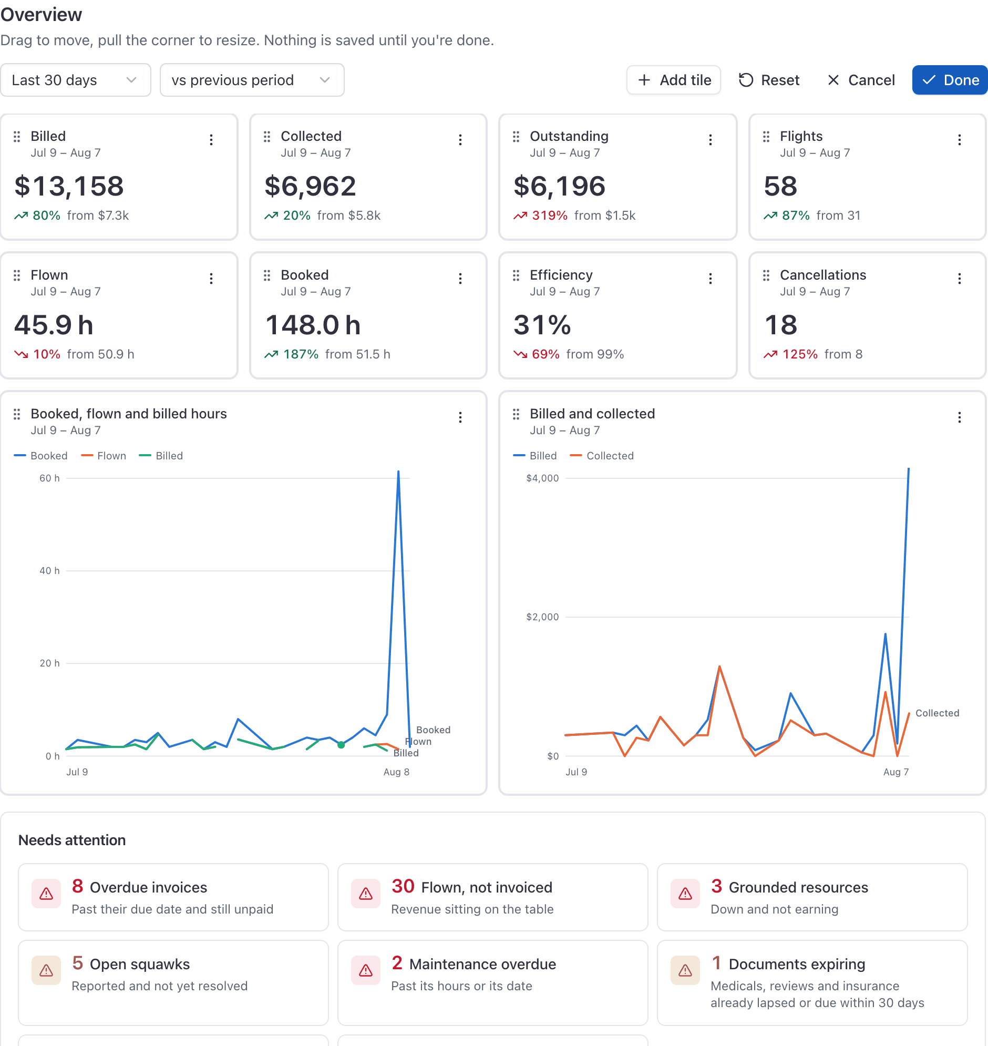This screenshot has height=1046, width=988.
Task: Click the Cancellations tile drag handle
Action: pos(766,275)
